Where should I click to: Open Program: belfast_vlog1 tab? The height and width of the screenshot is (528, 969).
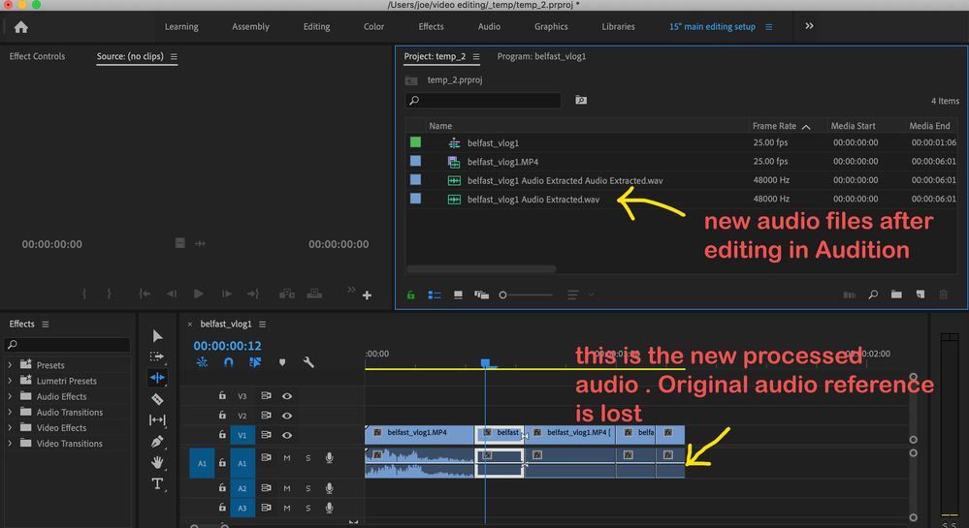click(x=541, y=56)
